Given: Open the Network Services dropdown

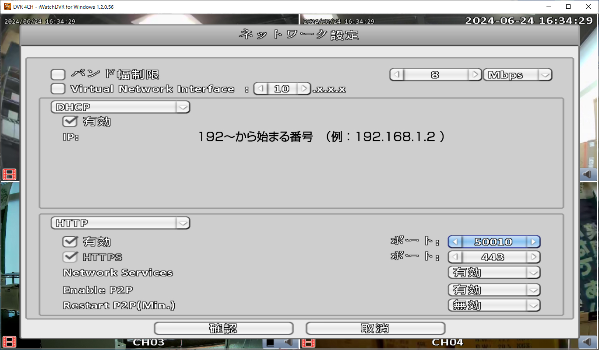Looking at the screenshot, I should [494, 273].
